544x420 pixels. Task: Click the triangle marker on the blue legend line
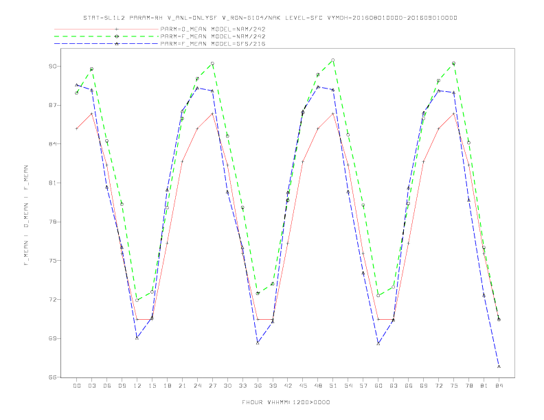pos(117,44)
